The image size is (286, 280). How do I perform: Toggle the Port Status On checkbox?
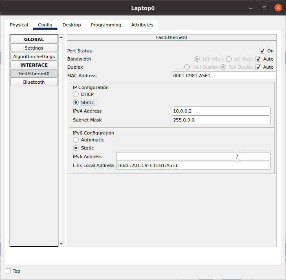262,51
